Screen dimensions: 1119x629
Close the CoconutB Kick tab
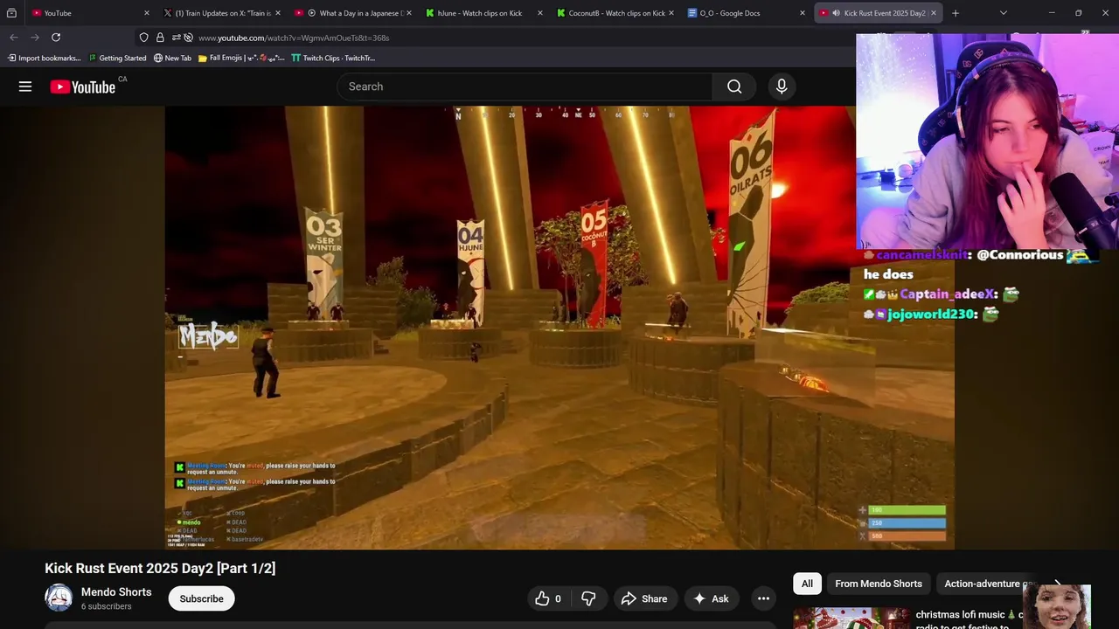click(671, 13)
